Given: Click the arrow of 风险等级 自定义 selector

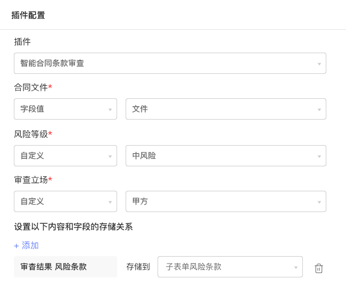Looking at the screenshot, I should click(110, 156).
